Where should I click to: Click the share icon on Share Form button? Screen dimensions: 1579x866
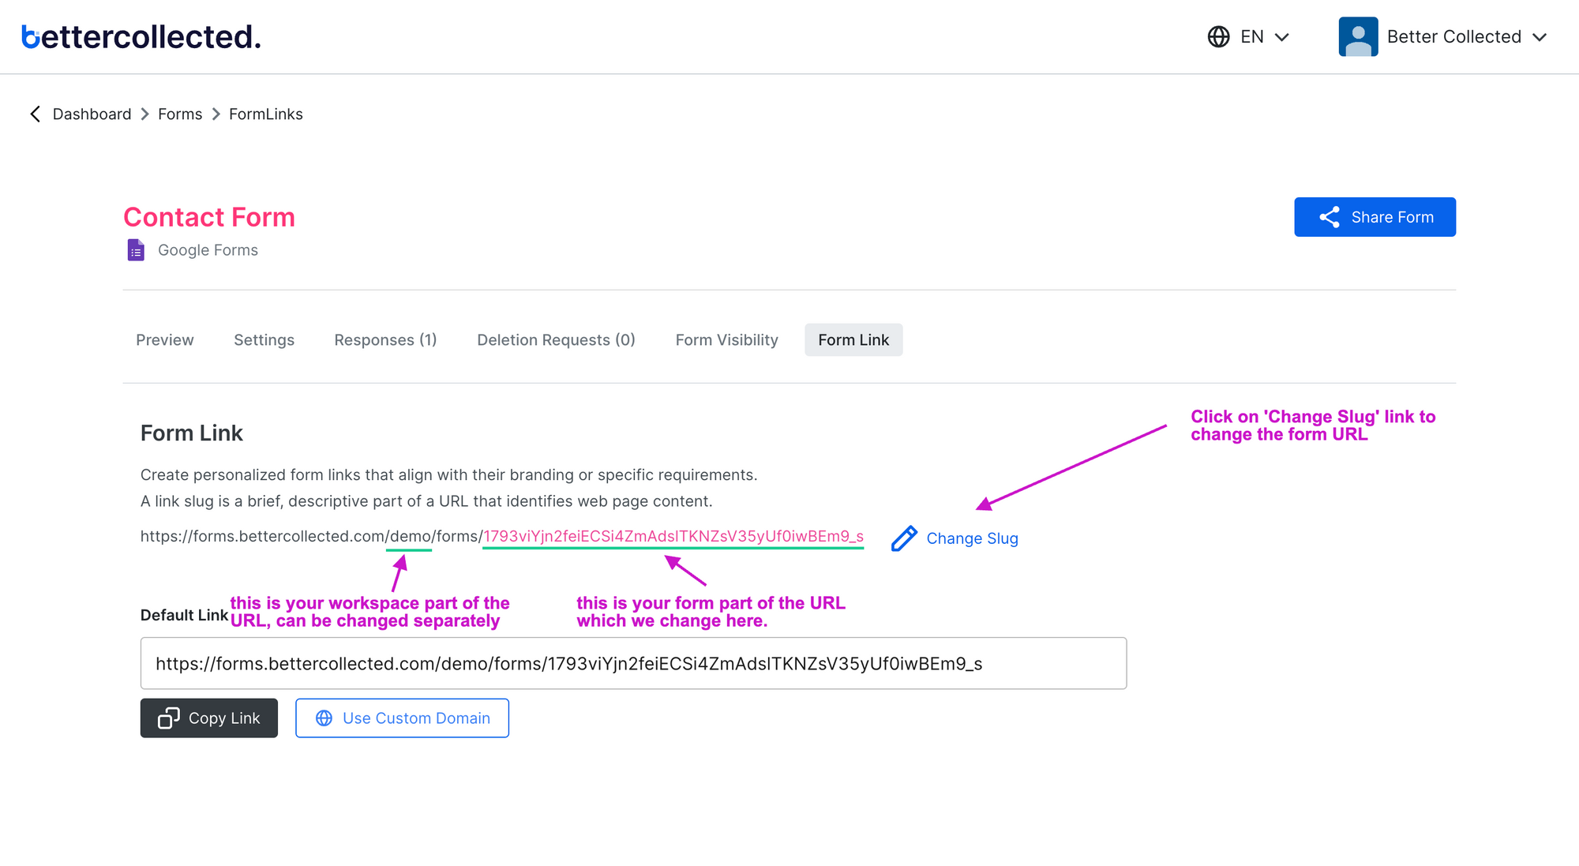[x=1329, y=216]
